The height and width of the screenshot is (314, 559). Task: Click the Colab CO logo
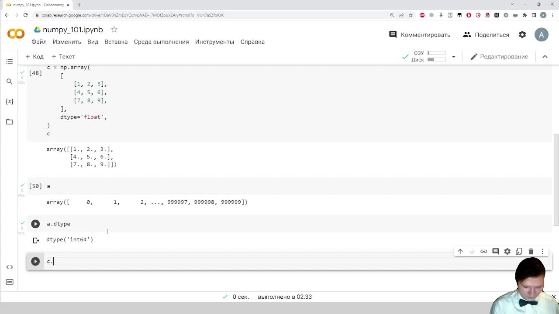(16, 34)
